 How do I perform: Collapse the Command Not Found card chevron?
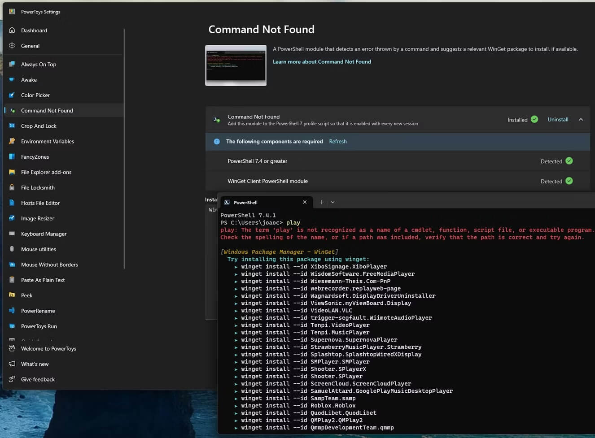point(581,120)
